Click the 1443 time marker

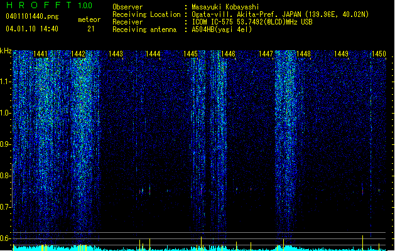(116, 54)
